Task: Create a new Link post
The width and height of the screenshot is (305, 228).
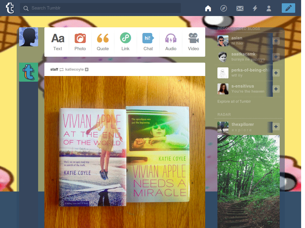Action: coord(125,42)
